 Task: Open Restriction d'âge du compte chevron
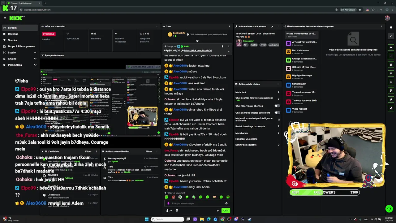pyautogui.click(x=278, y=126)
